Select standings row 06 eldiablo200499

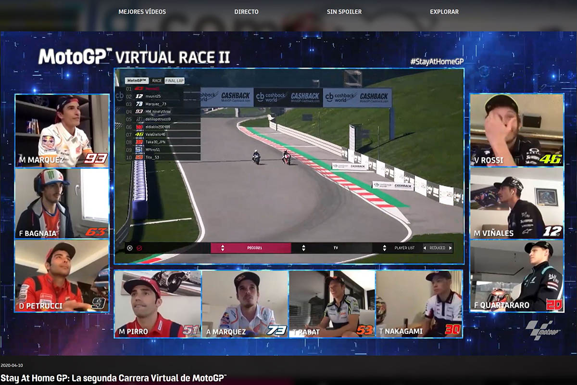click(x=163, y=127)
